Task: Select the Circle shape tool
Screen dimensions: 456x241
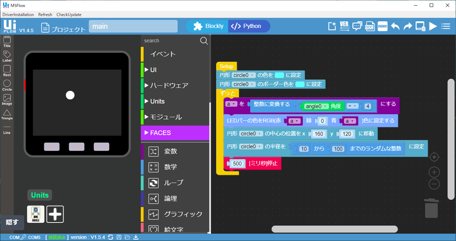Action: [x=7, y=85]
